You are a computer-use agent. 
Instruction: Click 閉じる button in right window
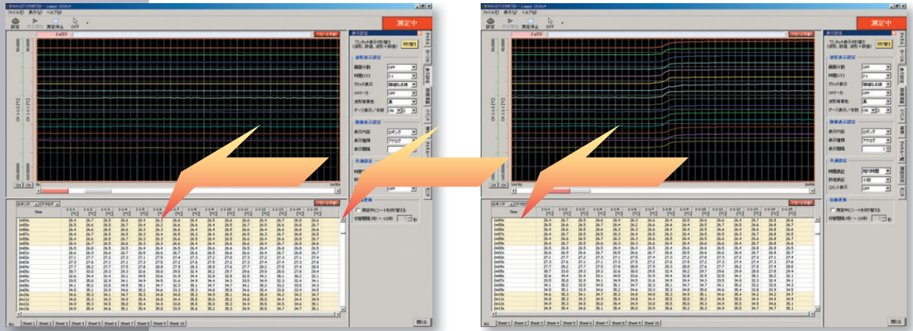[x=896, y=321]
